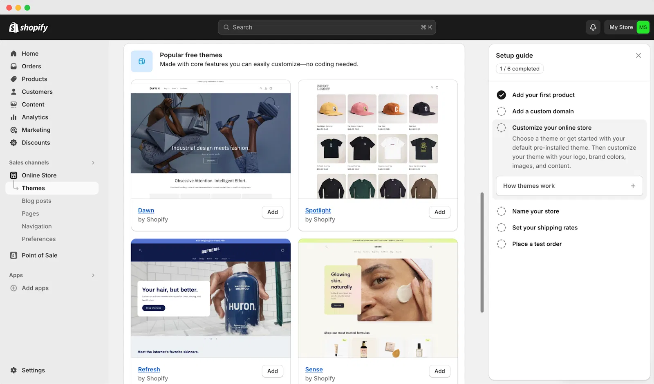Click the Content icon in sidebar
The width and height of the screenshot is (654, 384).
pos(13,104)
